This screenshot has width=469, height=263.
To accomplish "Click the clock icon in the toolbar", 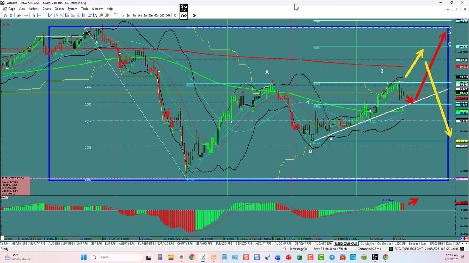I will [194, 15].
